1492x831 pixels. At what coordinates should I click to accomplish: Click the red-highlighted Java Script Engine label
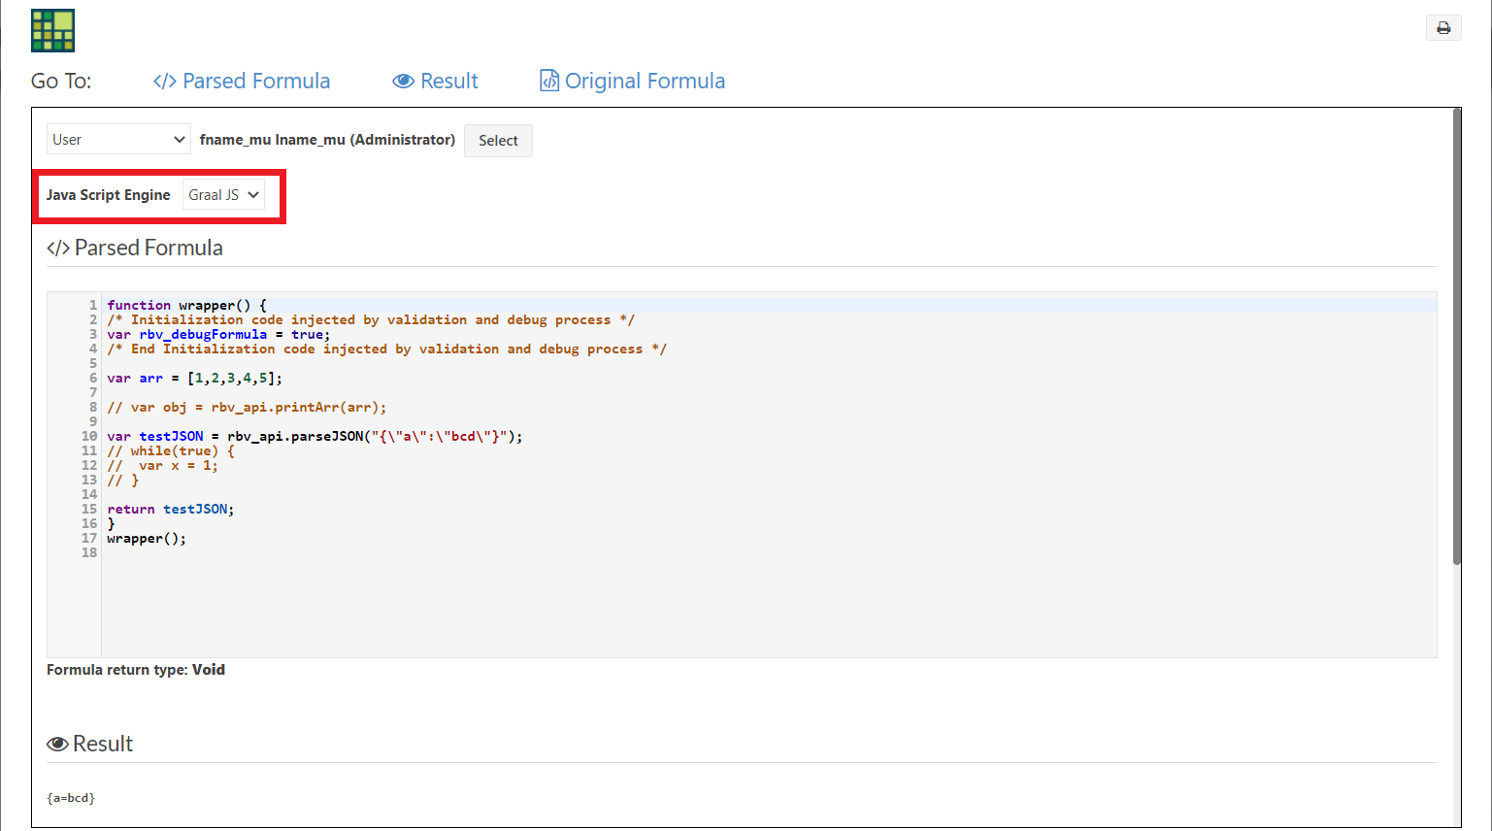pyautogui.click(x=109, y=194)
